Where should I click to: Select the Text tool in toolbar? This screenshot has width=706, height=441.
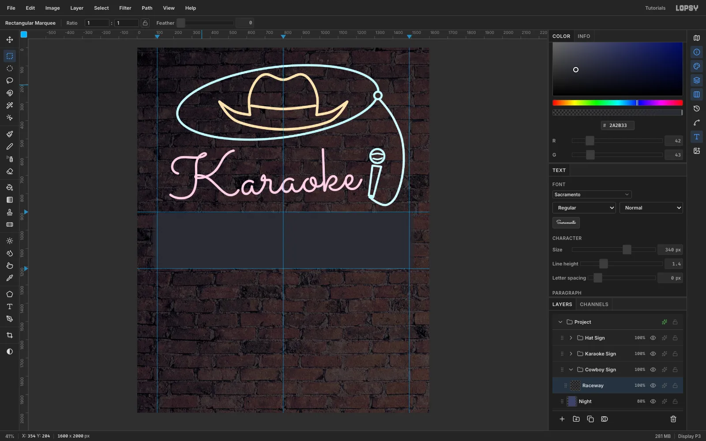pos(10,306)
